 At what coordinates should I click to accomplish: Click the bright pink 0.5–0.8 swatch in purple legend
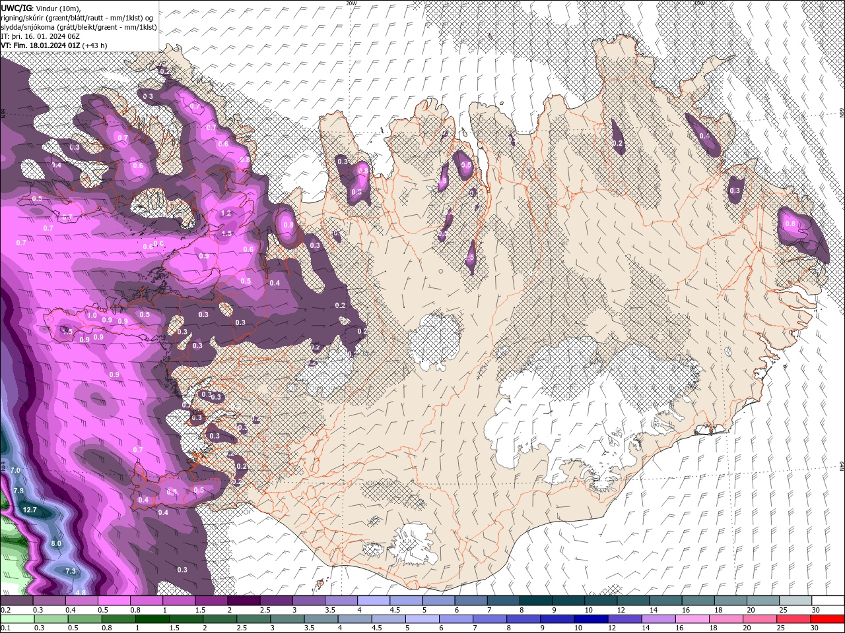pyautogui.click(x=114, y=601)
